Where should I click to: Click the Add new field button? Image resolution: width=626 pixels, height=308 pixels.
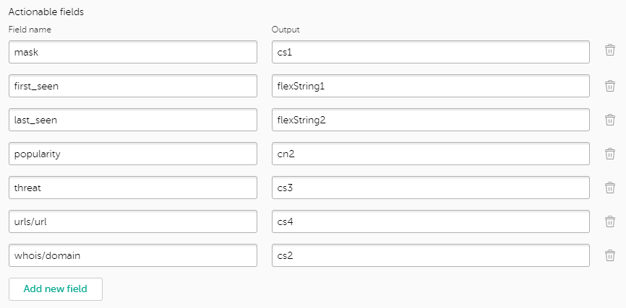pyautogui.click(x=56, y=289)
